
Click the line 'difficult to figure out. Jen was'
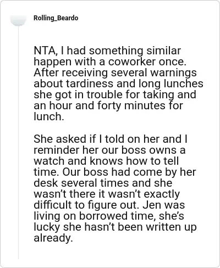click(x=109, y=205)
